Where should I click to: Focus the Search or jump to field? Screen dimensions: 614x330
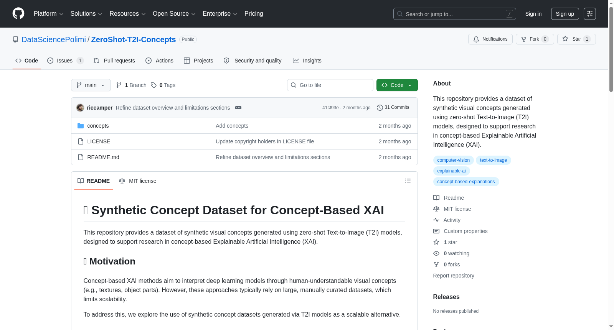tap(454, 14)
